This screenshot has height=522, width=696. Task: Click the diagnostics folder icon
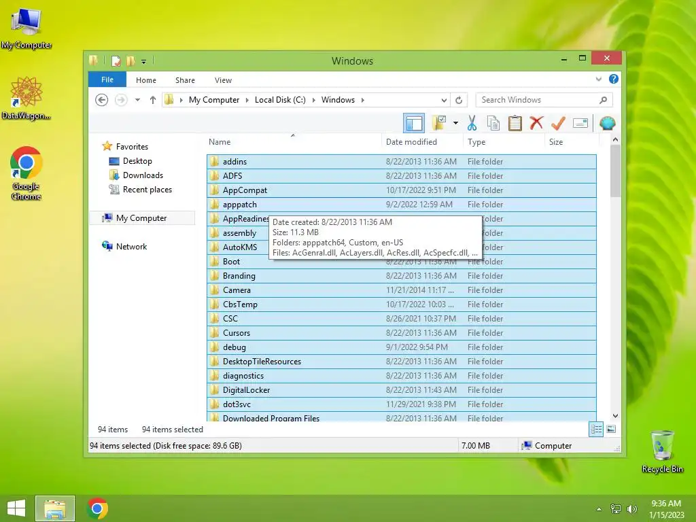[214, 375]
